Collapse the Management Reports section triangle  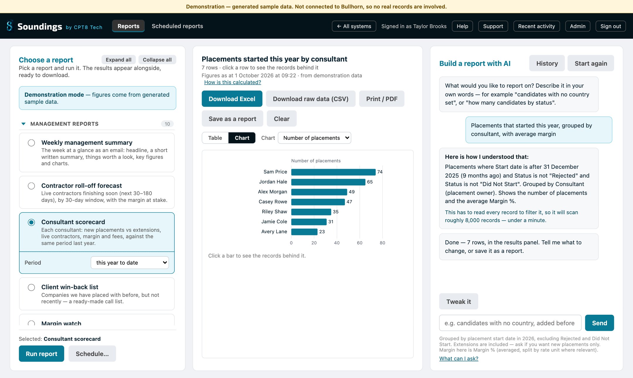pyautogui.click(x=23, y=124)
